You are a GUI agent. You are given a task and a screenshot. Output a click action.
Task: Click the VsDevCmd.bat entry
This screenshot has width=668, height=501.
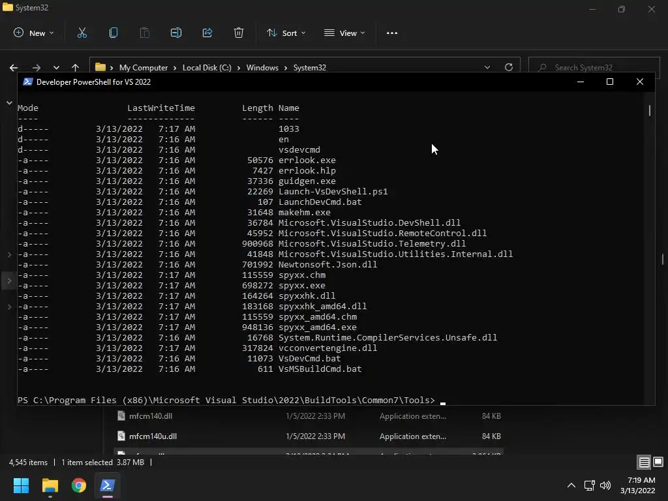tap(309, 358)
